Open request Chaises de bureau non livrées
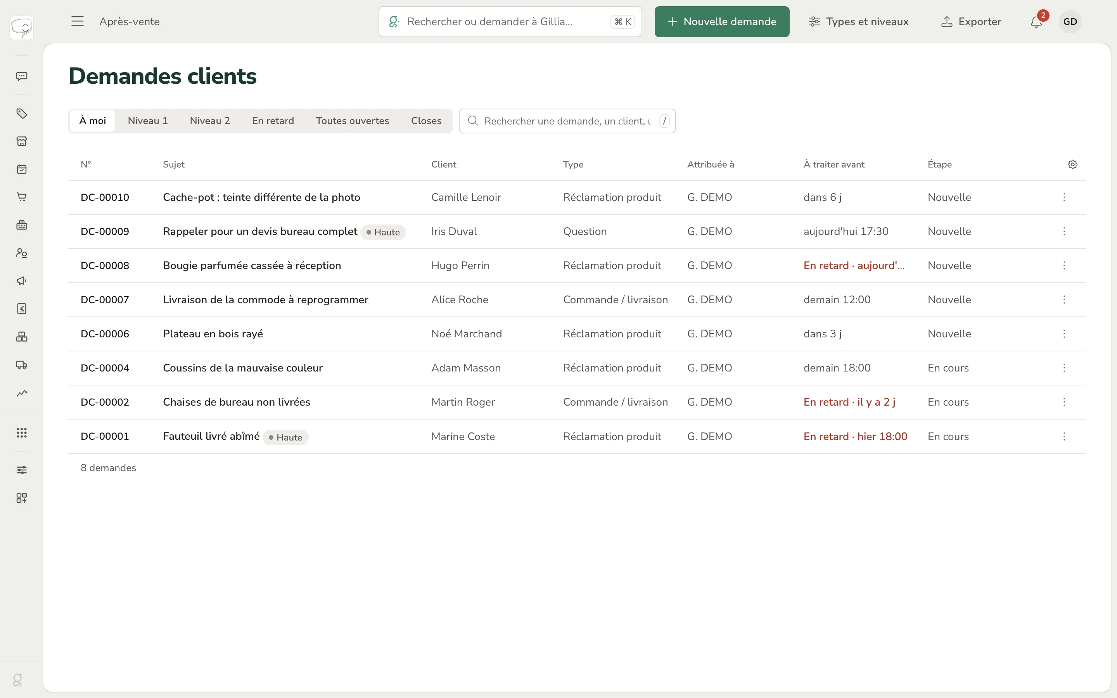 coord(236,402)
